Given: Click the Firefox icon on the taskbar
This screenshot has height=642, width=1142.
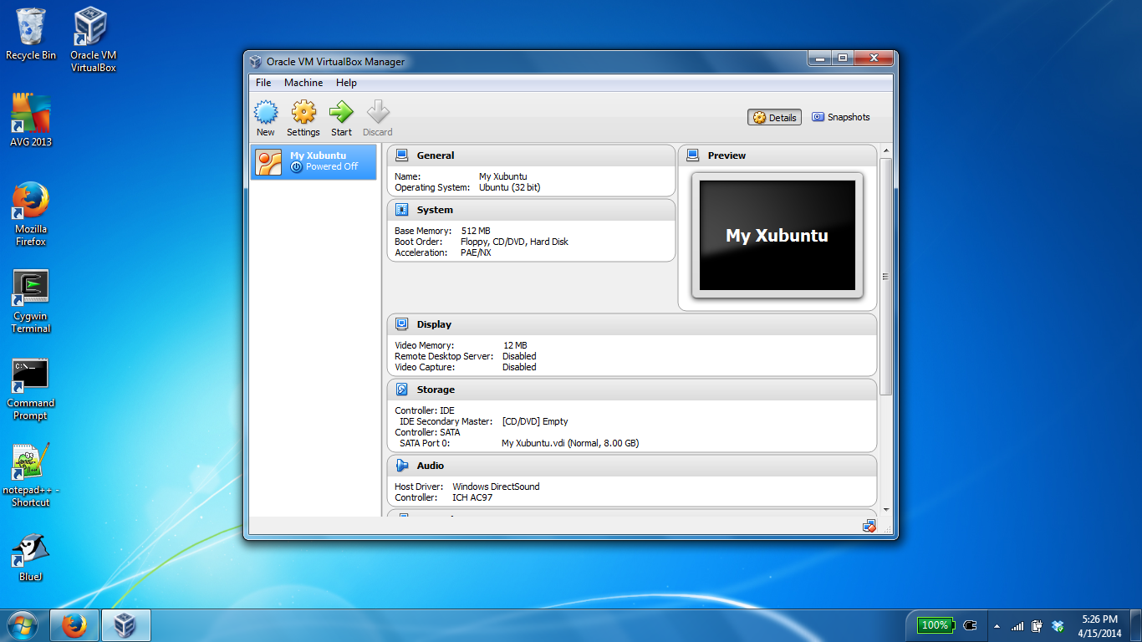Looking at the screenshot, I should [75, 625].
